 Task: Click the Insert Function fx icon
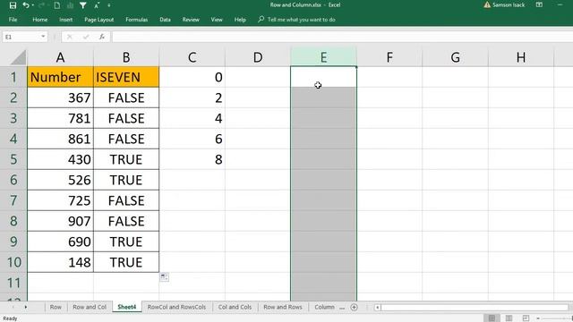(x=102, y=37)
